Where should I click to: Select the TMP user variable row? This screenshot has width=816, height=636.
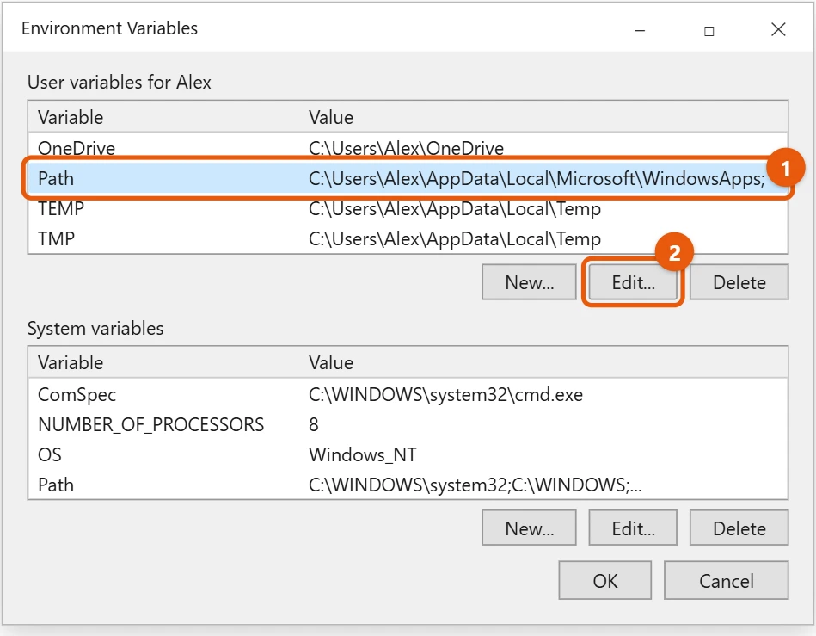tap(408, 239)
